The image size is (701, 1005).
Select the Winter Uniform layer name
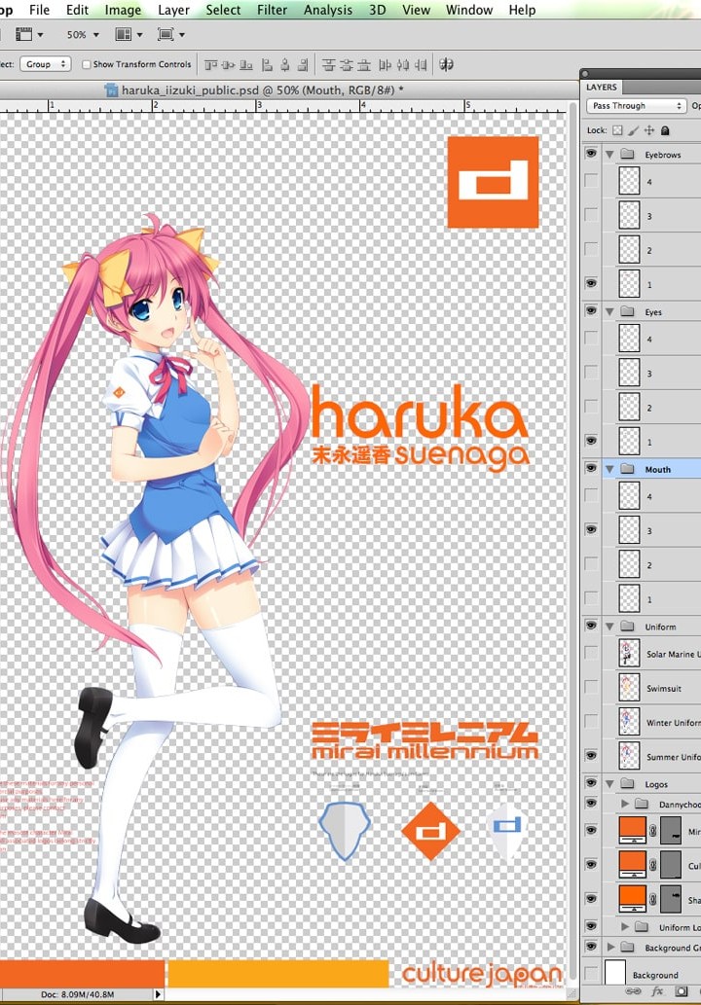point(674,722)
